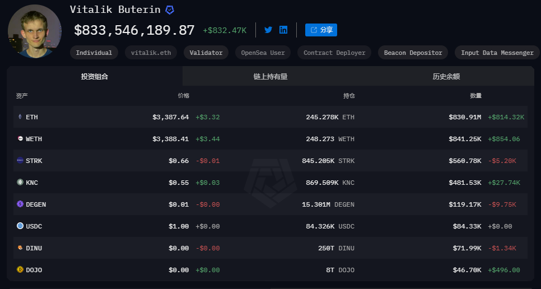
Task: Sort by the 数量 column header
Action: 476,96
